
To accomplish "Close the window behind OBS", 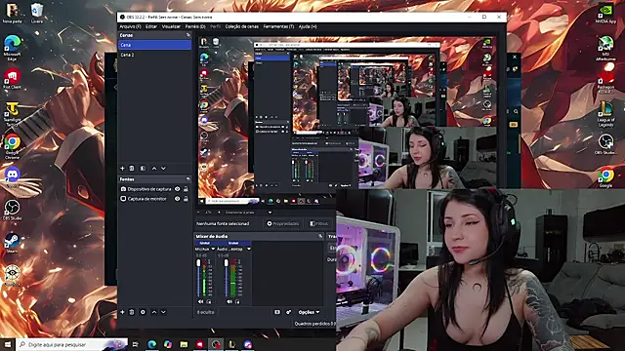I will [x=515, y=57].
